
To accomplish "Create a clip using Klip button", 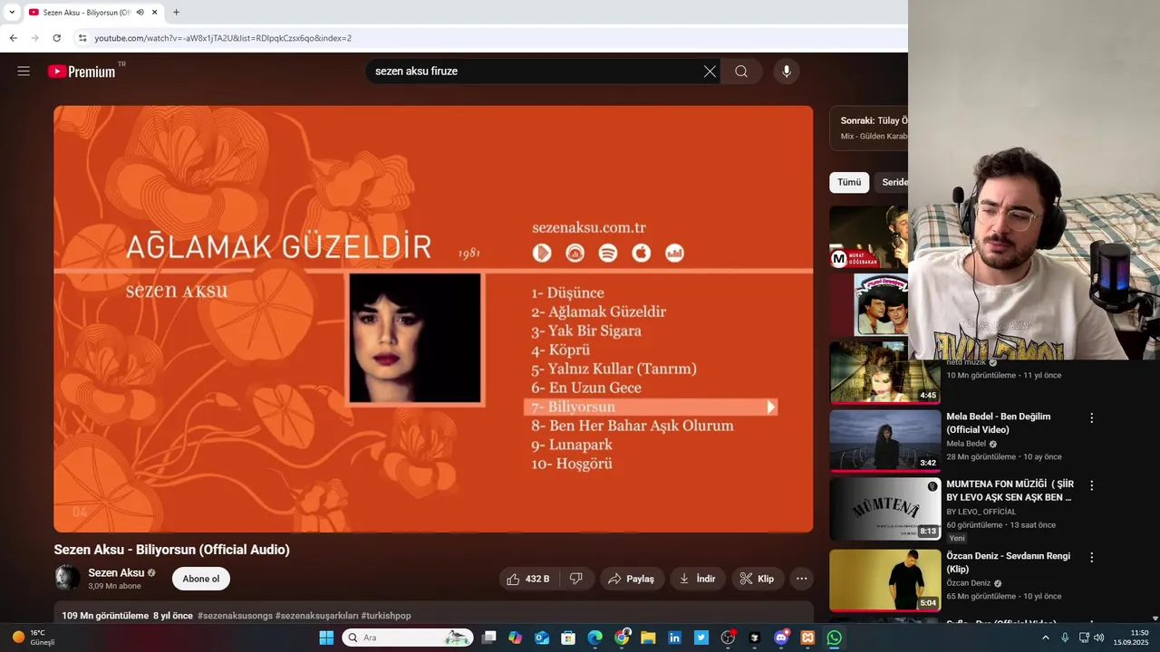I will [x=758, y=579].
